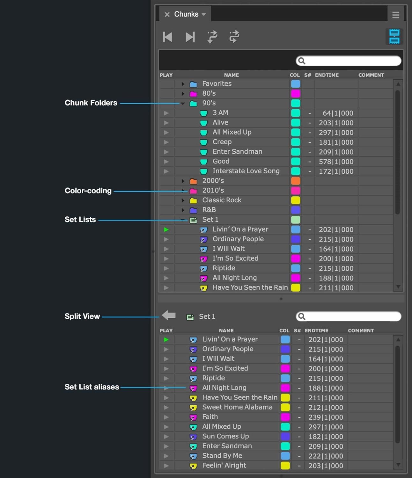Open the hamburger menu at top right
Screen dimensions: 412x478
tap(395, 15)
